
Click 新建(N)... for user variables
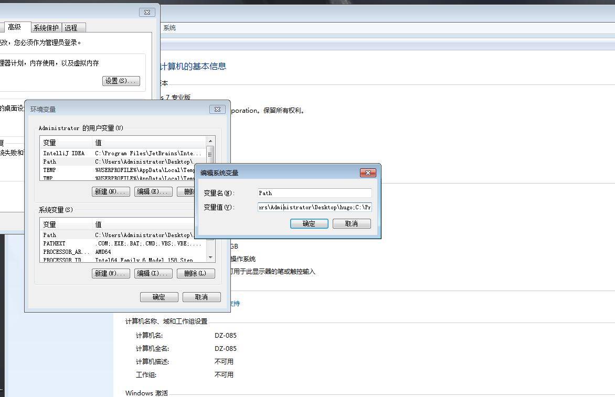click(x=111, y=191)
